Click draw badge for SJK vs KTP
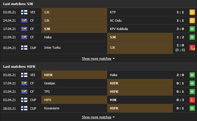Viewport: 197px width, 121px height. [x=192, y=12]
